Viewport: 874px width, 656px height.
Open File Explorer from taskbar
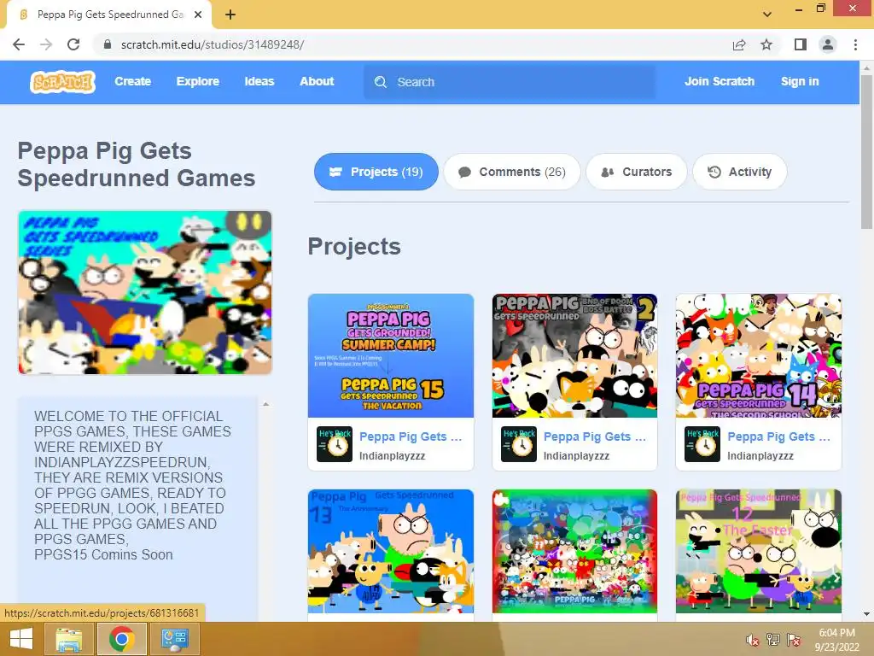69,639
